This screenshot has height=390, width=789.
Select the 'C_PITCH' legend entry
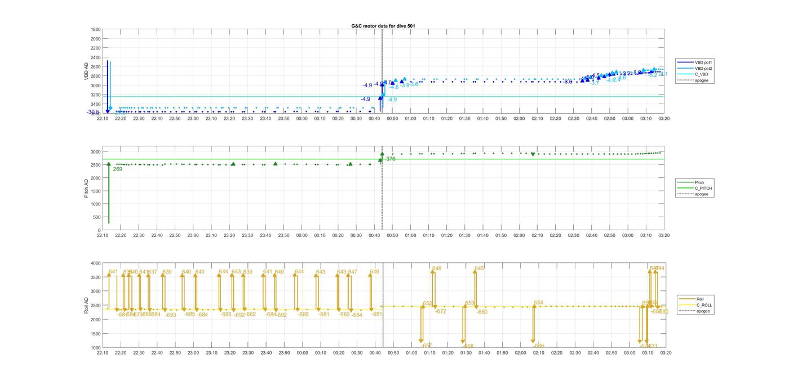703,188
